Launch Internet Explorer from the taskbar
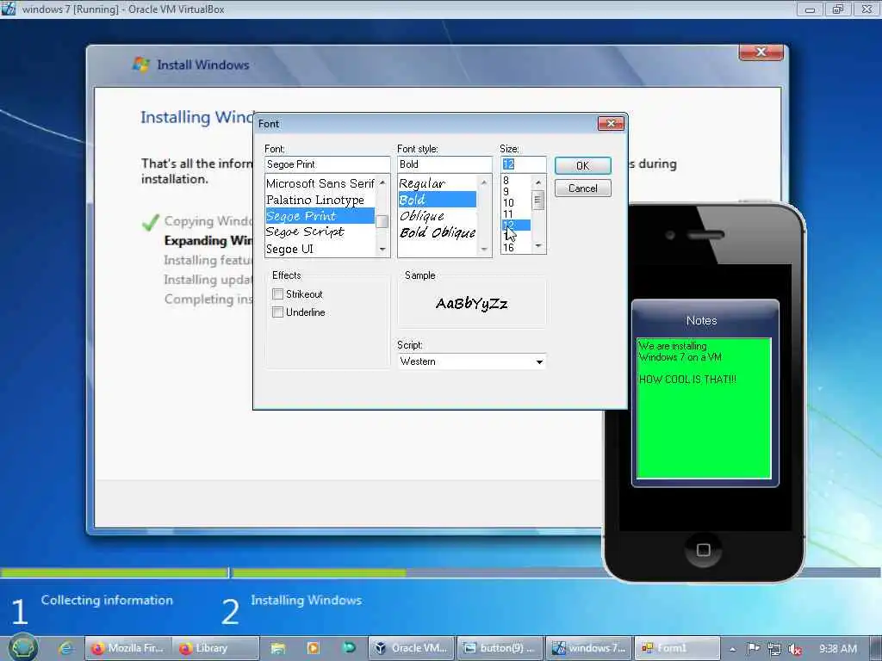 coord(65,649)
